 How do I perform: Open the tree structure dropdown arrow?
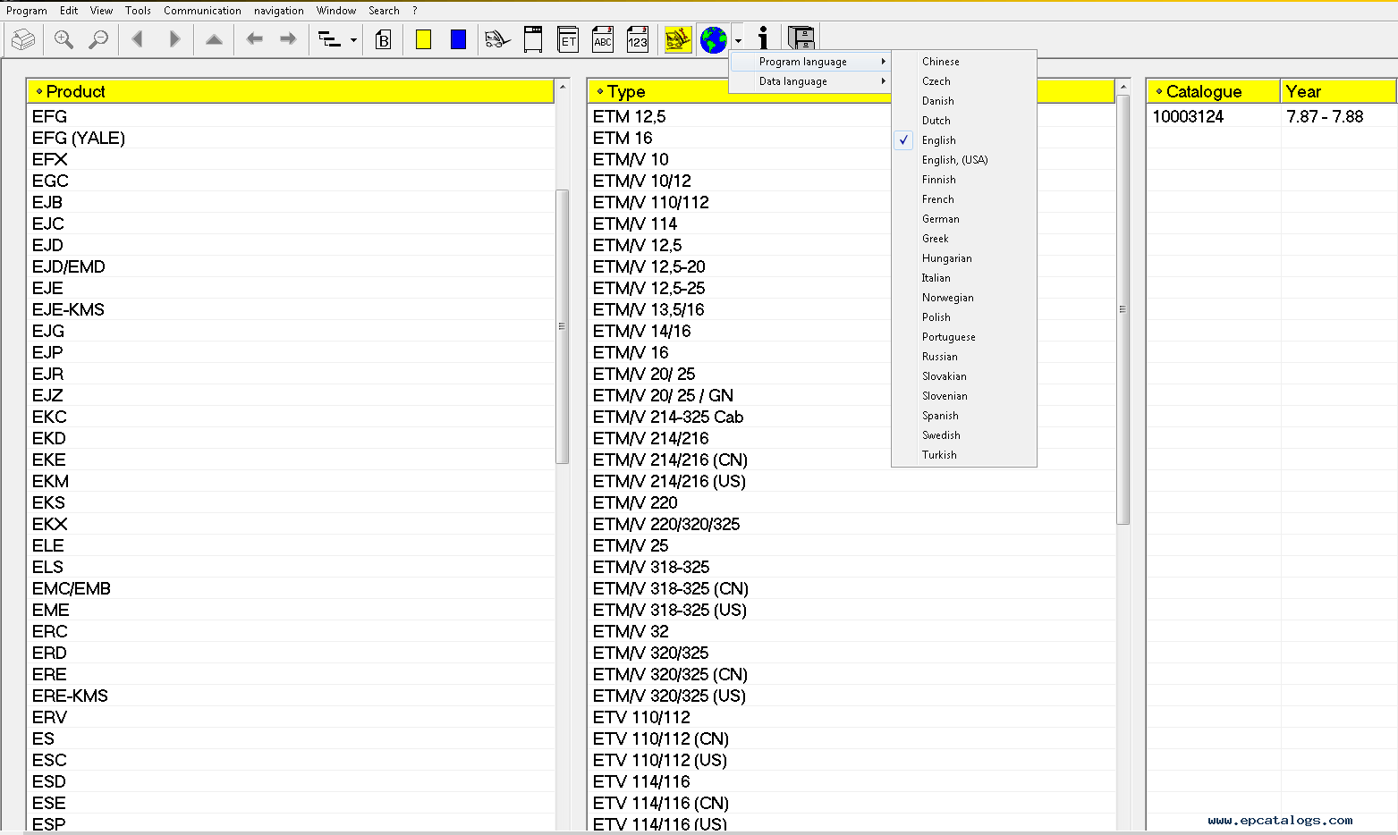click(353, 40)
